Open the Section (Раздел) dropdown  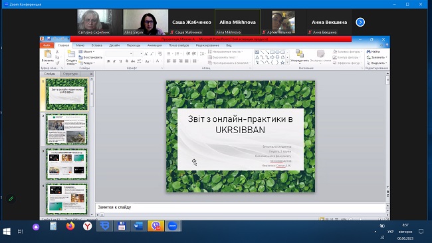click(x=87, y=63)
